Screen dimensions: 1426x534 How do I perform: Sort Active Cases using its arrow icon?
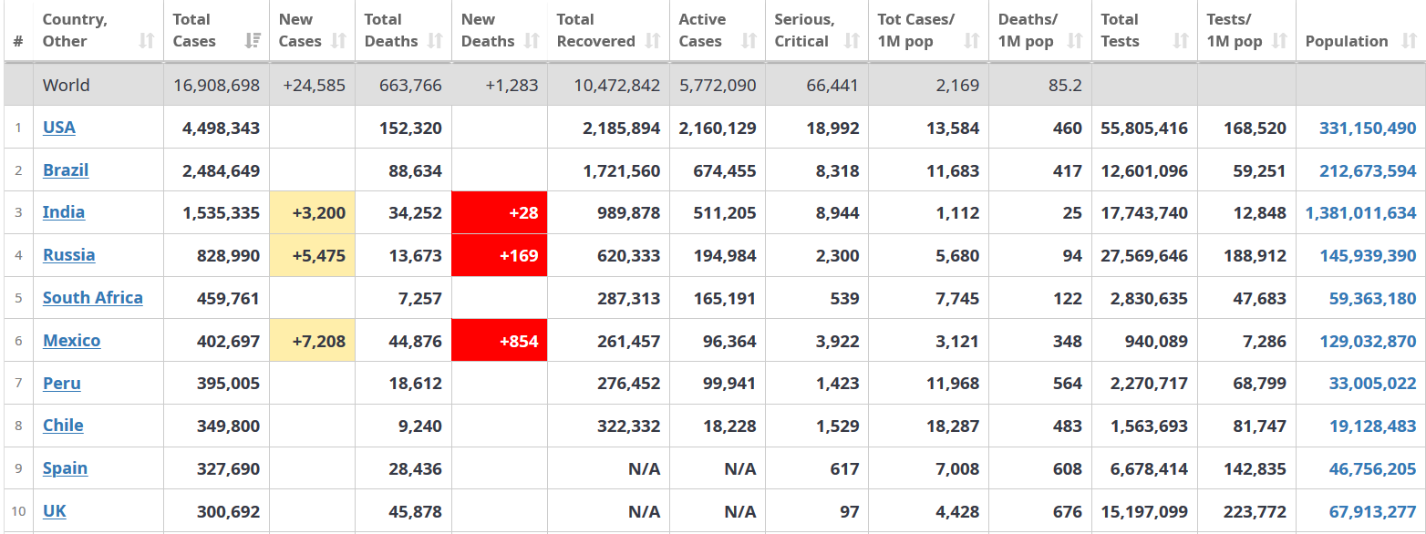(749, 41)
